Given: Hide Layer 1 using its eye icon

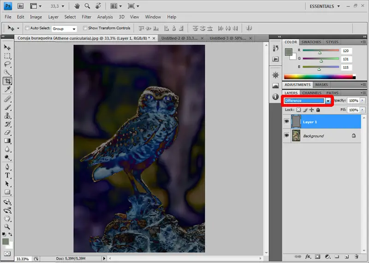Looking at the screenshot, I should (x=287, y=122).
